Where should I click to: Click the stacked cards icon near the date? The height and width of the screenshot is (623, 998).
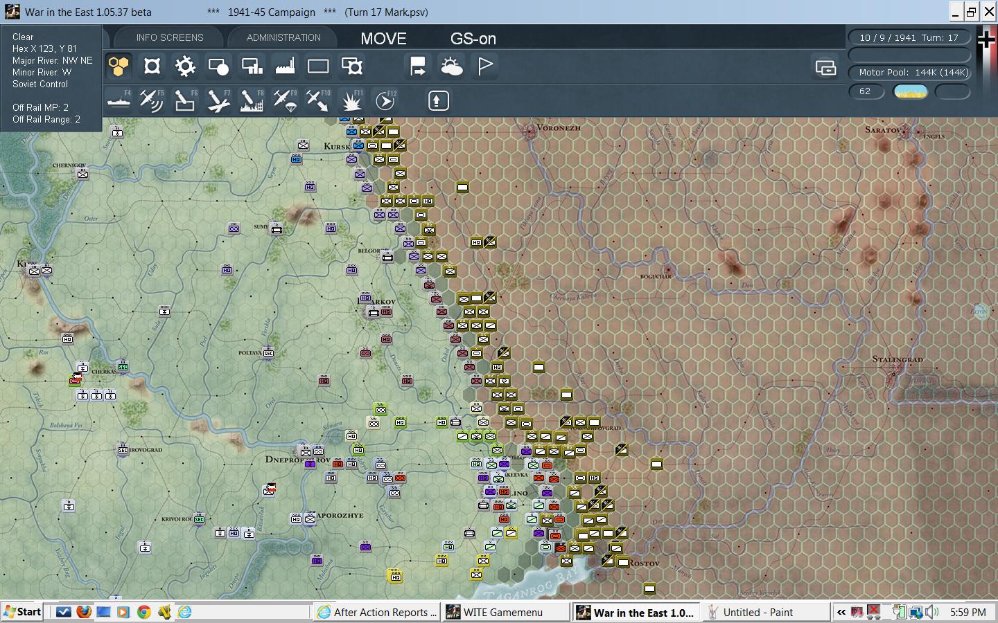[825, 67]
